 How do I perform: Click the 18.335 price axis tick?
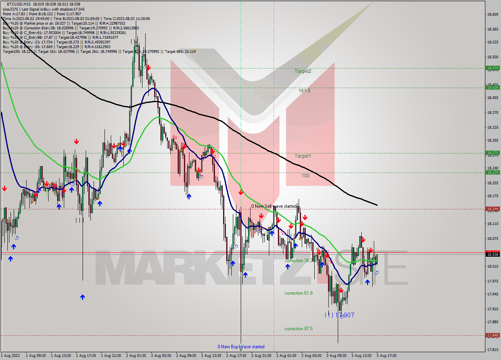[x=492, y=128]
